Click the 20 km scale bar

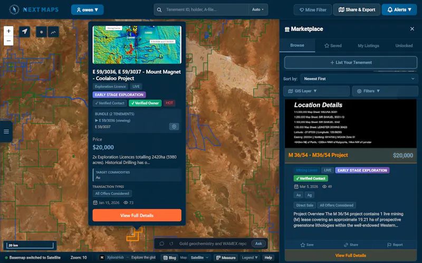[30, 245]
